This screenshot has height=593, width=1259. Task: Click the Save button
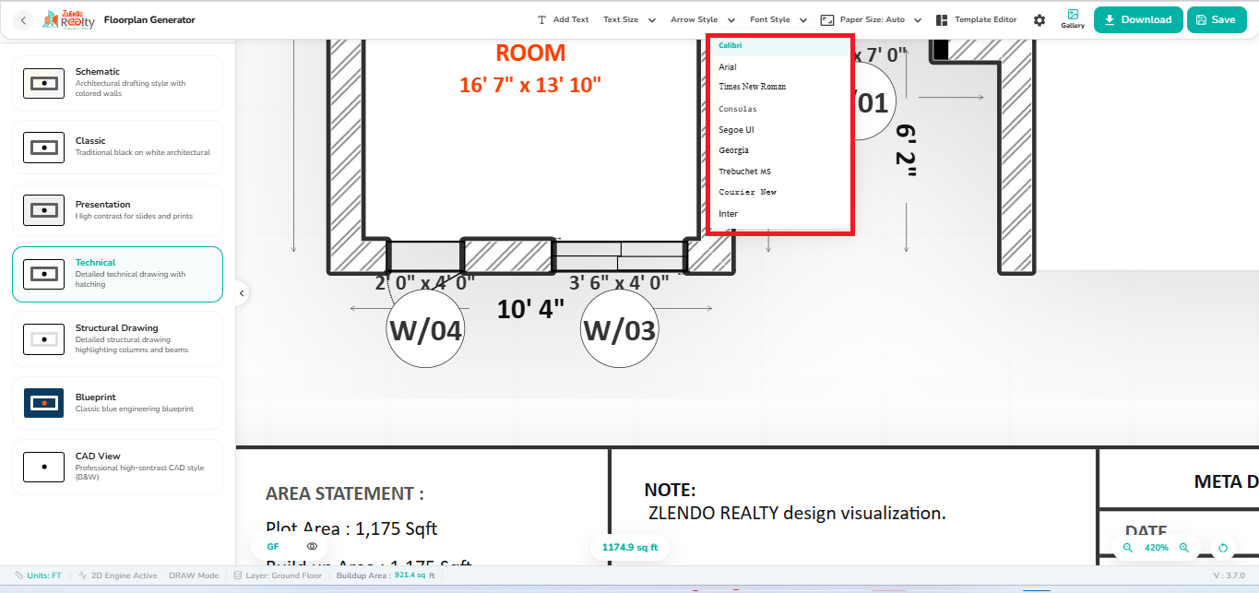point(1217,19)
